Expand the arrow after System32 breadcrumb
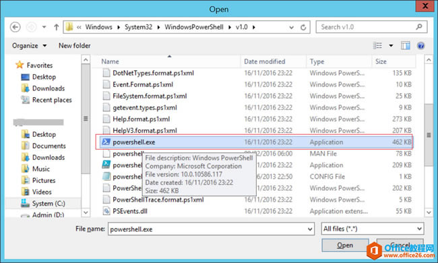Screen dimensions: 438x263 pyautogui.click(x=158, y=27)
